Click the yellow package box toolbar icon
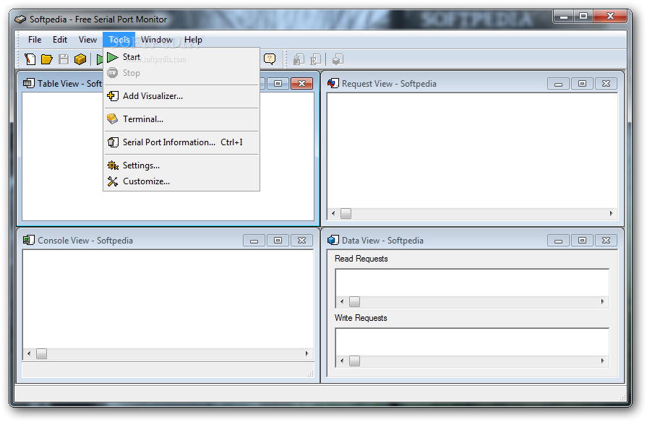 coord(80,59)
